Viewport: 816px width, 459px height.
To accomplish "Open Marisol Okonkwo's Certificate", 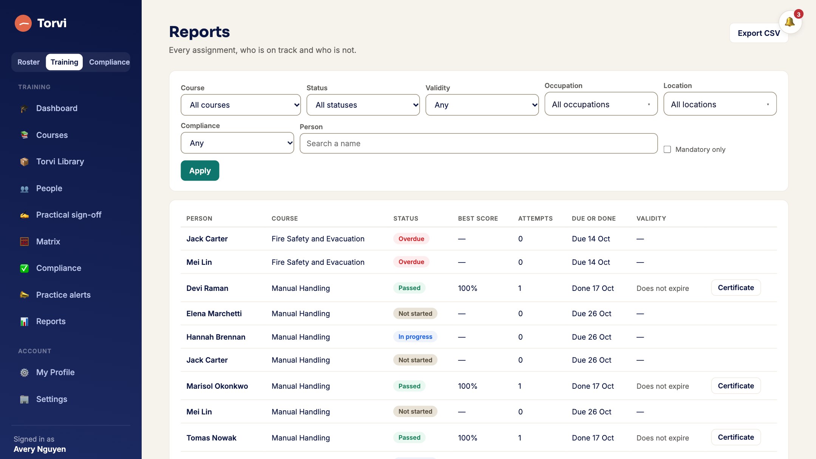I will 736,386.
